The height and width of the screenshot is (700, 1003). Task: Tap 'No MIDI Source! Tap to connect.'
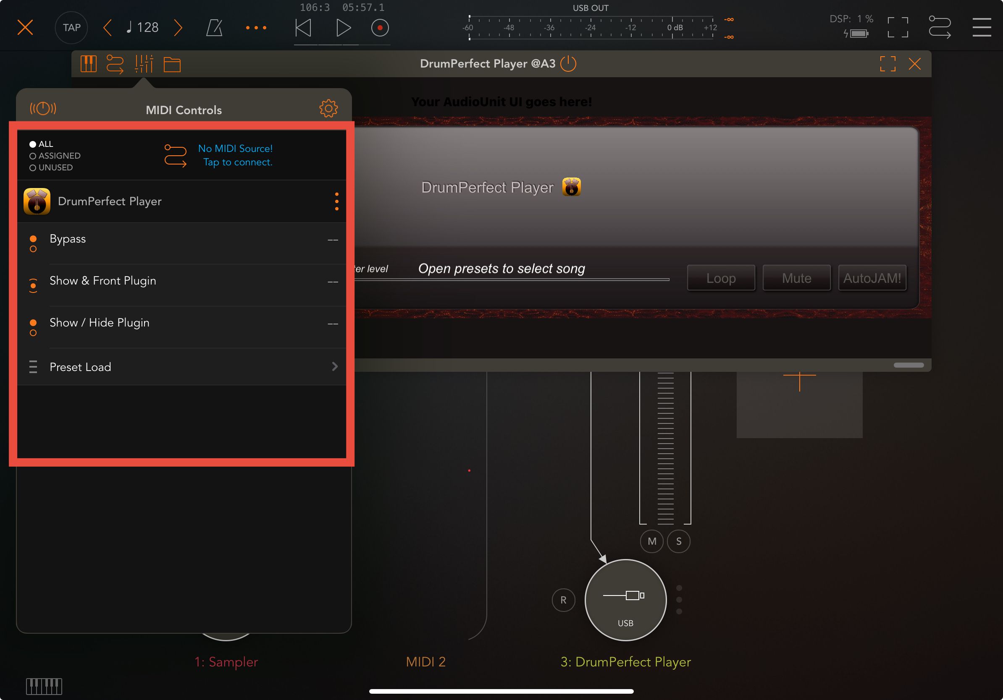(x=236, y=155)
